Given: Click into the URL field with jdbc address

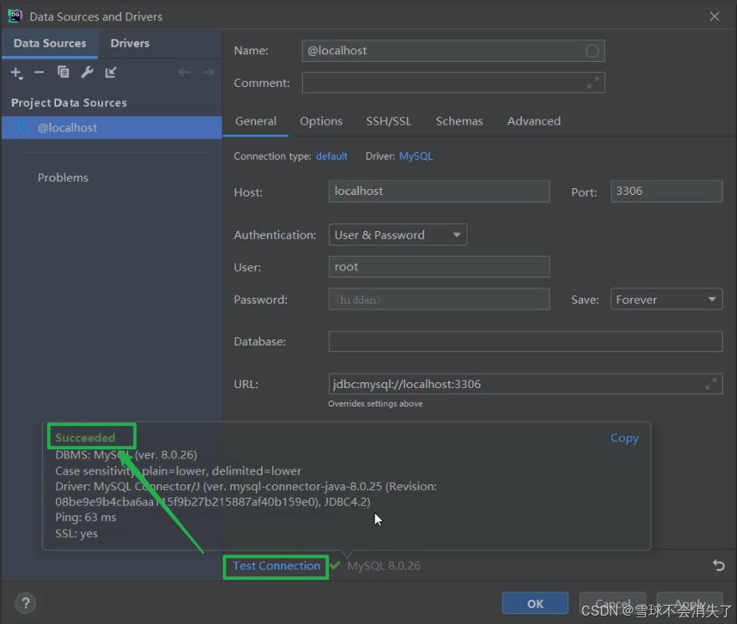Looking at the screenshot, I should [525, 384].
